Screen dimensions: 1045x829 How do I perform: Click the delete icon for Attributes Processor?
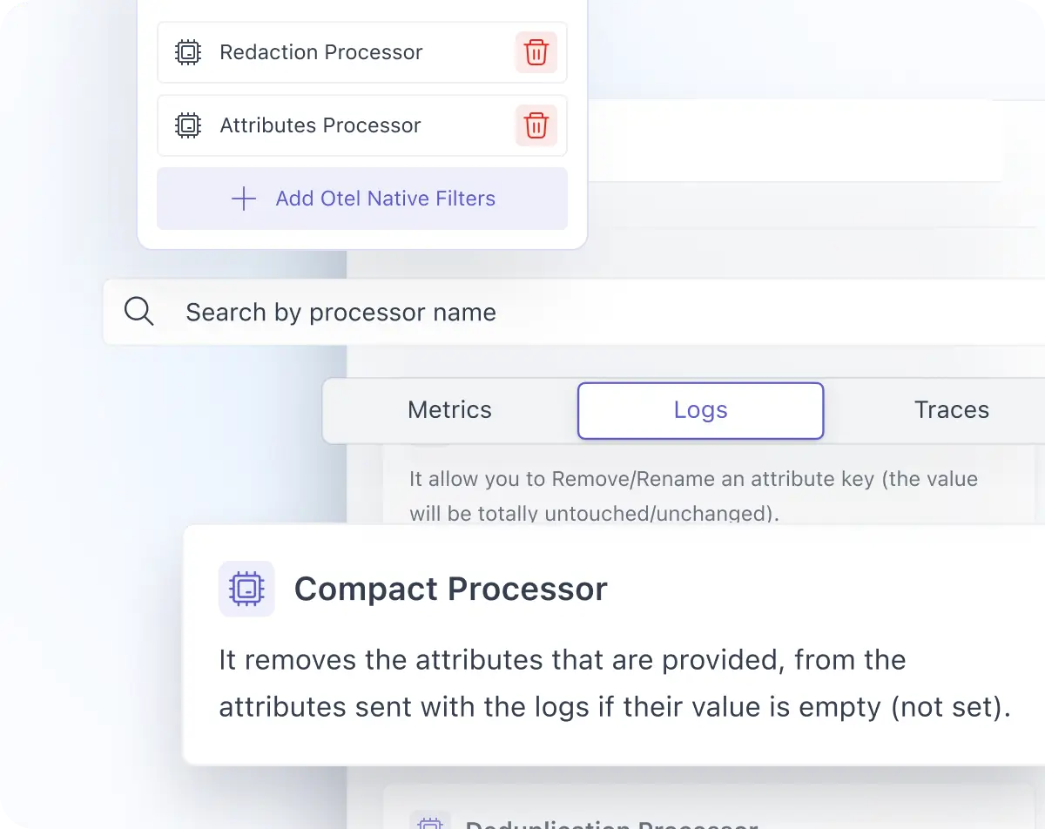[536, 125]
